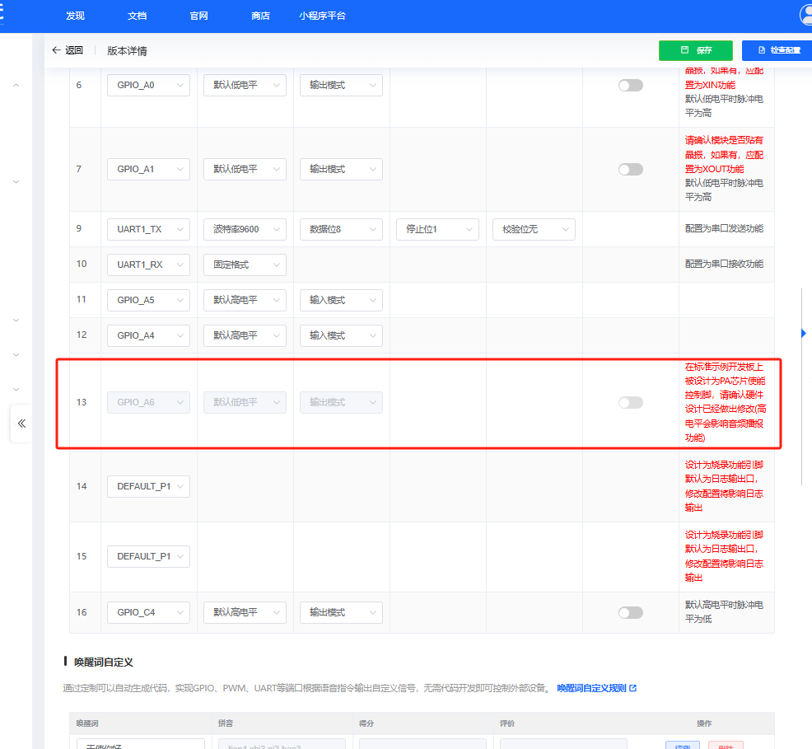The height and width of the screenshot is (749, 812).
Task: Open the 校验位无 parity dropdown
Action: pos(533,229)
